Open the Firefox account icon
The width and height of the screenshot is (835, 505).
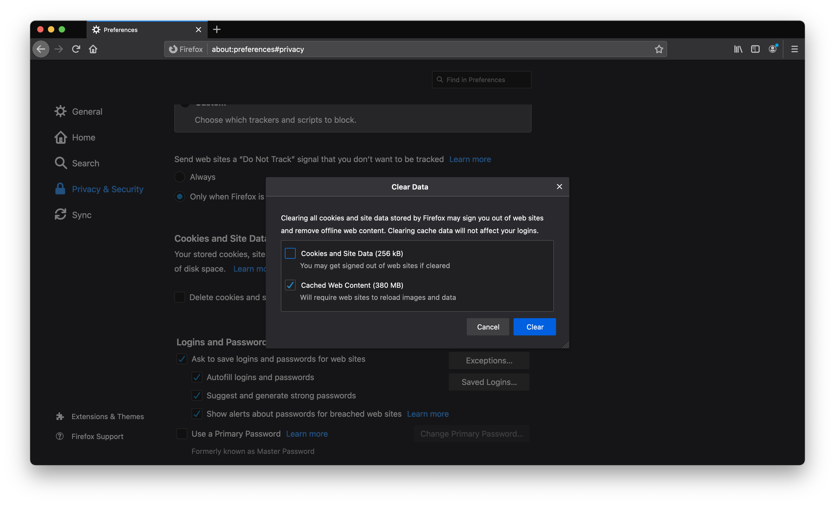773,49
